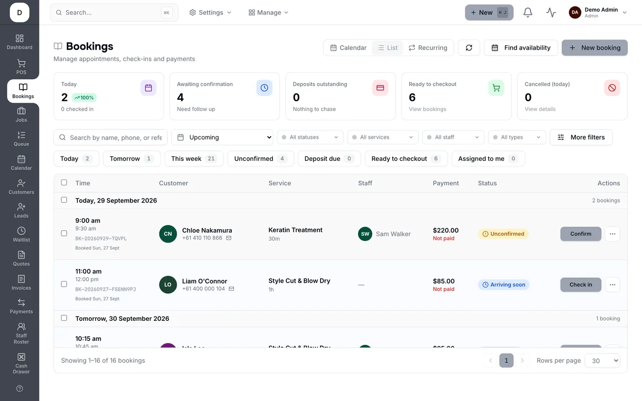Toggle the select-all checkbox in table header
This screenshot has height=401, width=642.
pos(64,182)
